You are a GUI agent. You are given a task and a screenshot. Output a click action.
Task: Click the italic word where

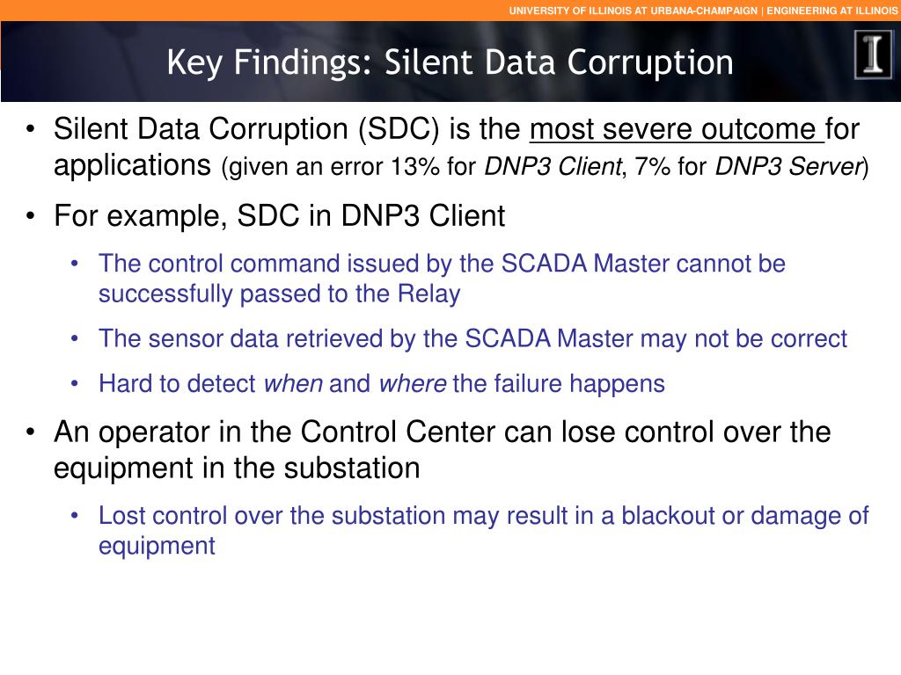[413, 383]
